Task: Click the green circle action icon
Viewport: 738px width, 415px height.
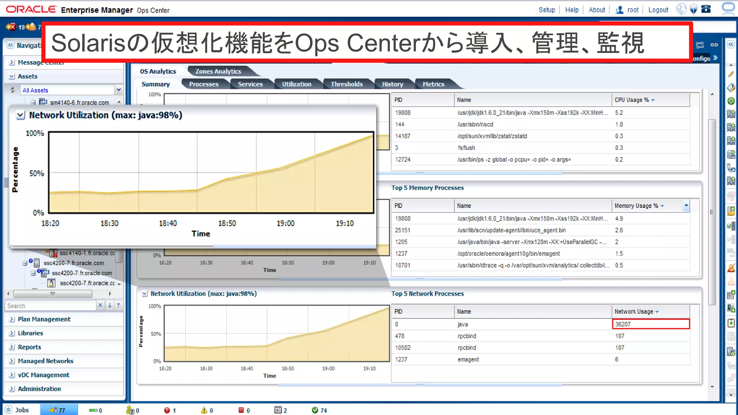Action: (x=731, y=101)
